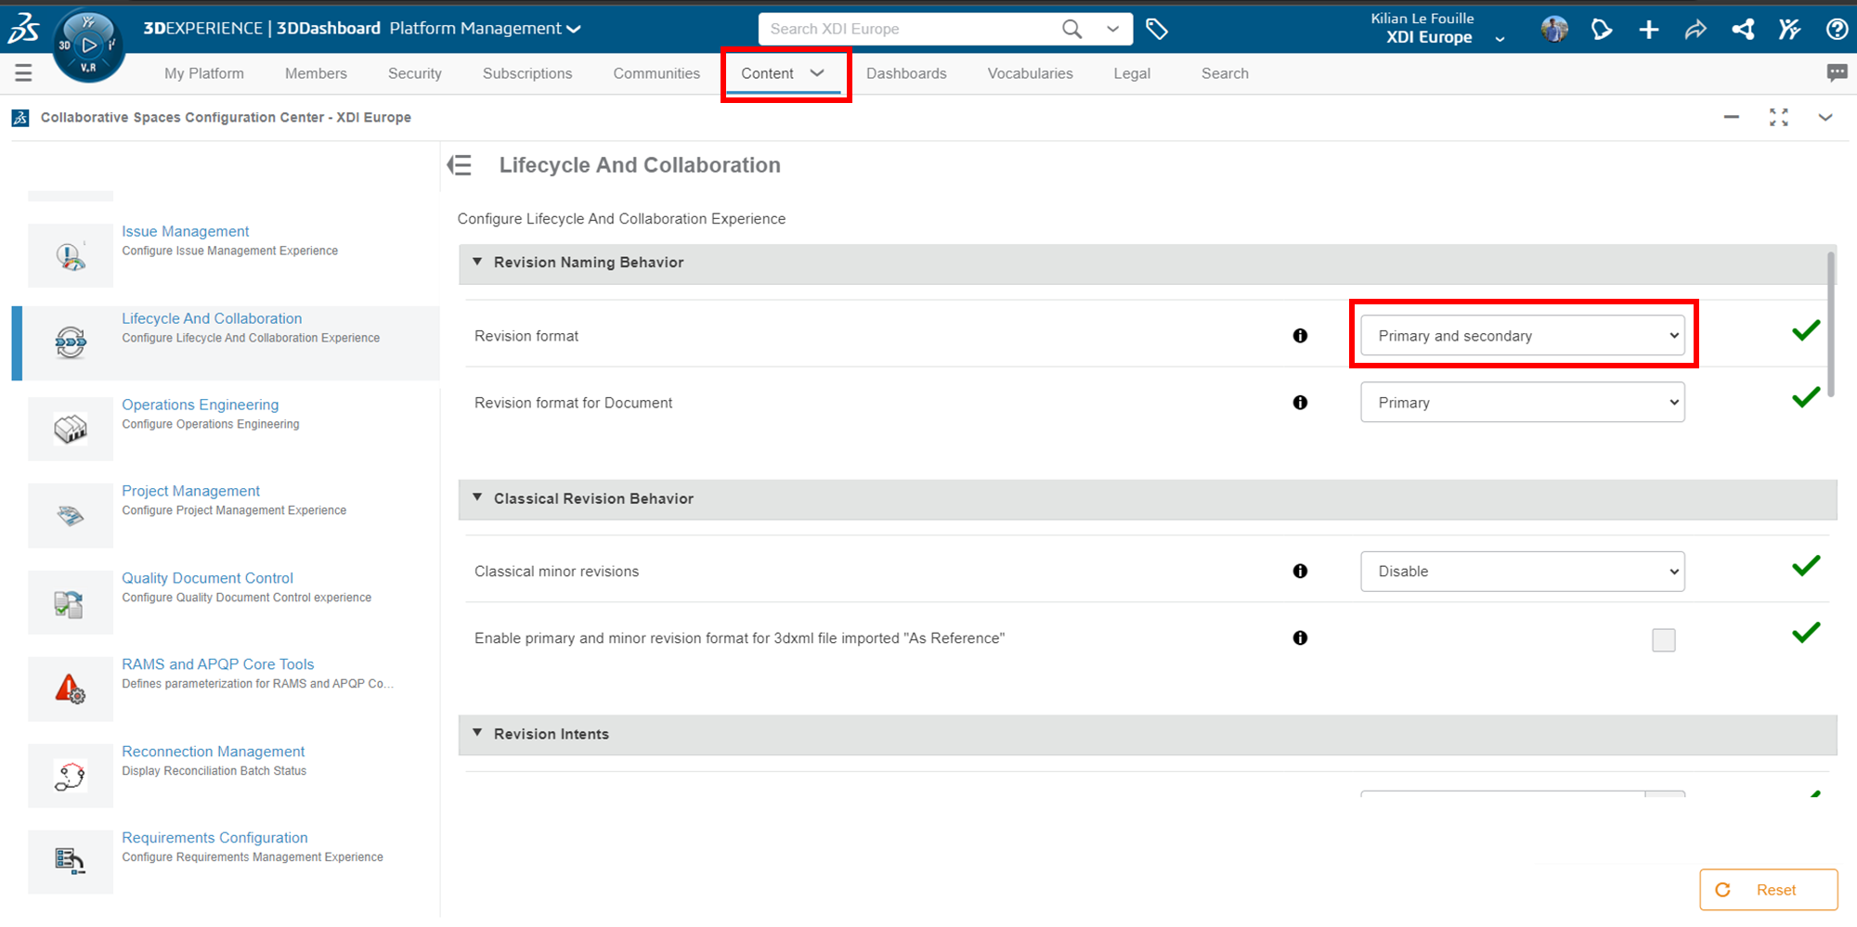Viewport: 1857px width, 927px height.
Task: Toggle side panel with list collapse icon
Action: pos(460,165)
